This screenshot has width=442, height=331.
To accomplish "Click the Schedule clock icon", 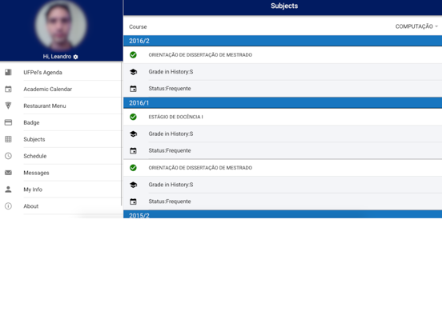I will point(8,156).
